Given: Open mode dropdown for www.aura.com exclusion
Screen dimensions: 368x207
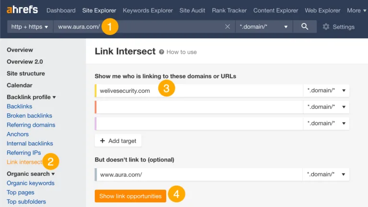Looking at the screenshot, I should point(326,174).
